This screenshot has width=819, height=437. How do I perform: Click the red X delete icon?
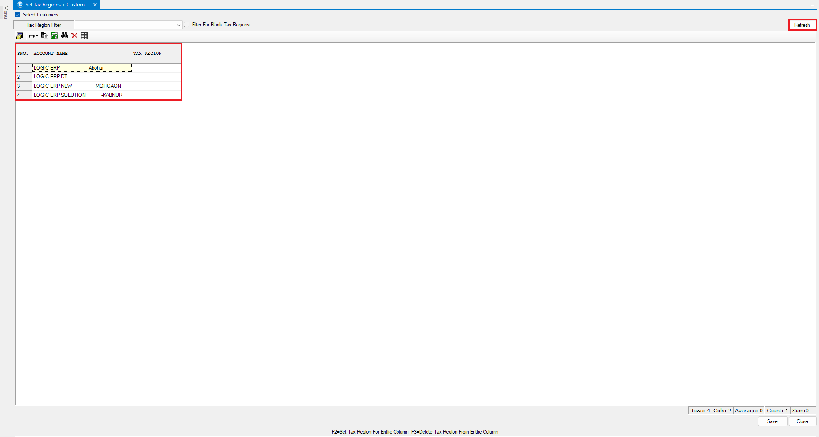(x=74, y=36)
